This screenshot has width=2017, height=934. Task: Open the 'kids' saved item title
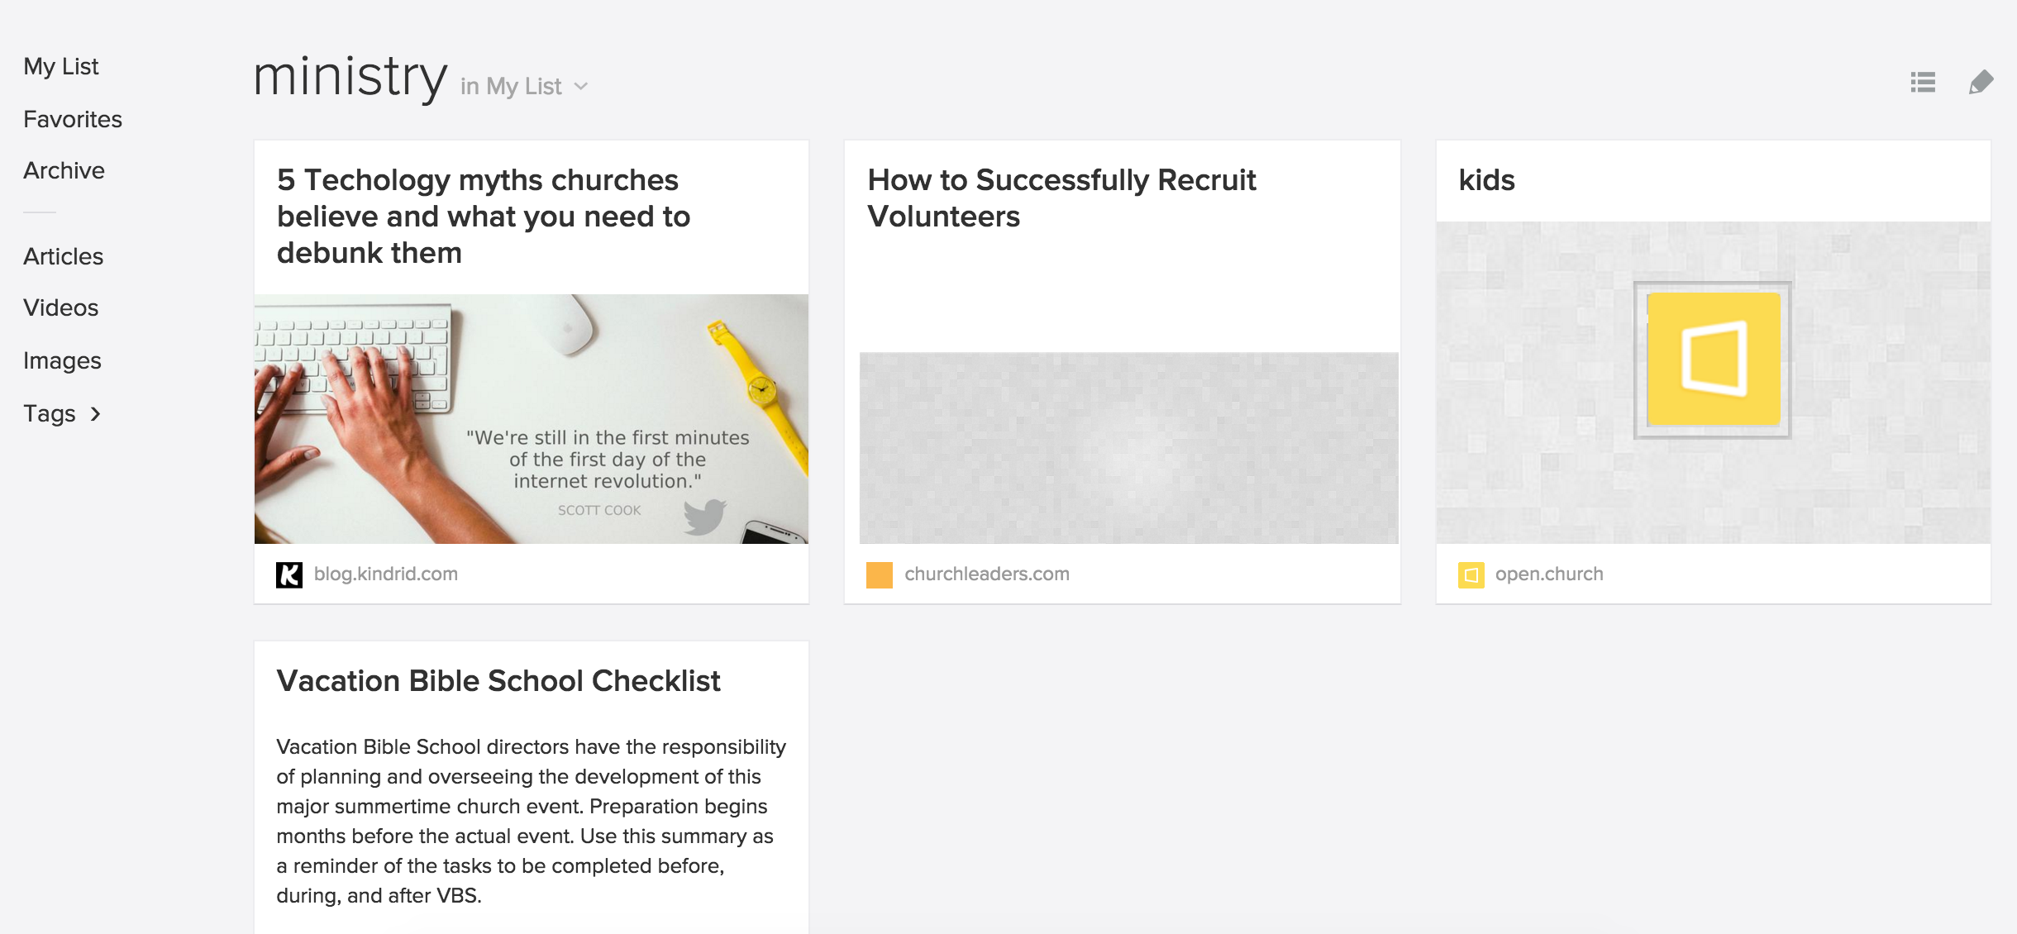[x=1486, y=180]
